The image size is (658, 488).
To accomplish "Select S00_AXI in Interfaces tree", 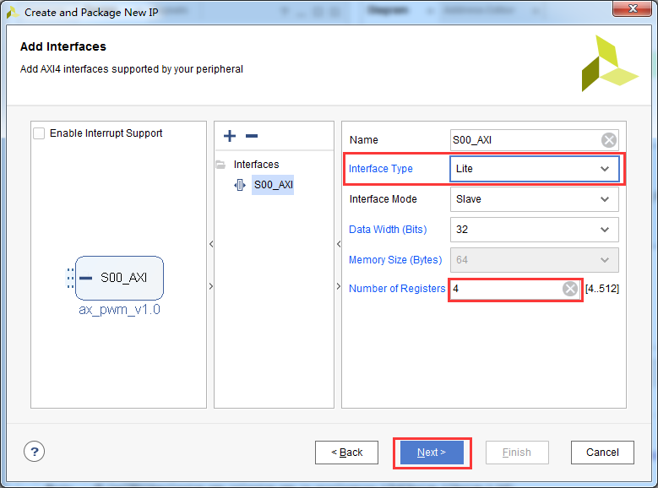I will pos(273,185).
